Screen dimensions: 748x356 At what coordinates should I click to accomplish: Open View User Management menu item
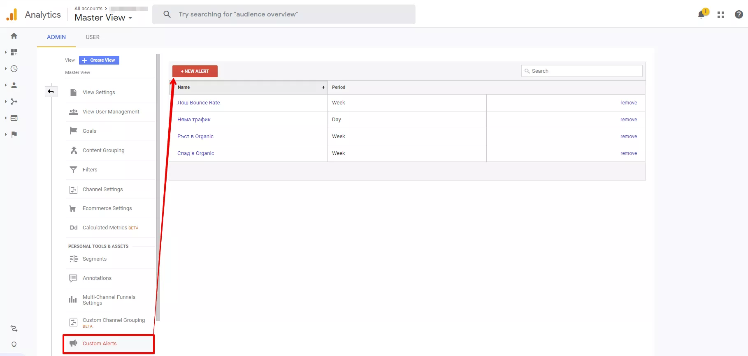pos(110,112)
